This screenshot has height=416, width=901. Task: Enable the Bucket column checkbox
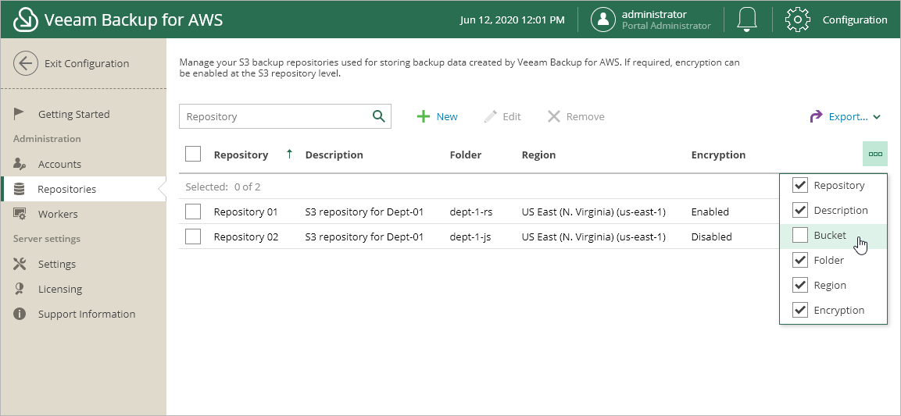(800, 235)
